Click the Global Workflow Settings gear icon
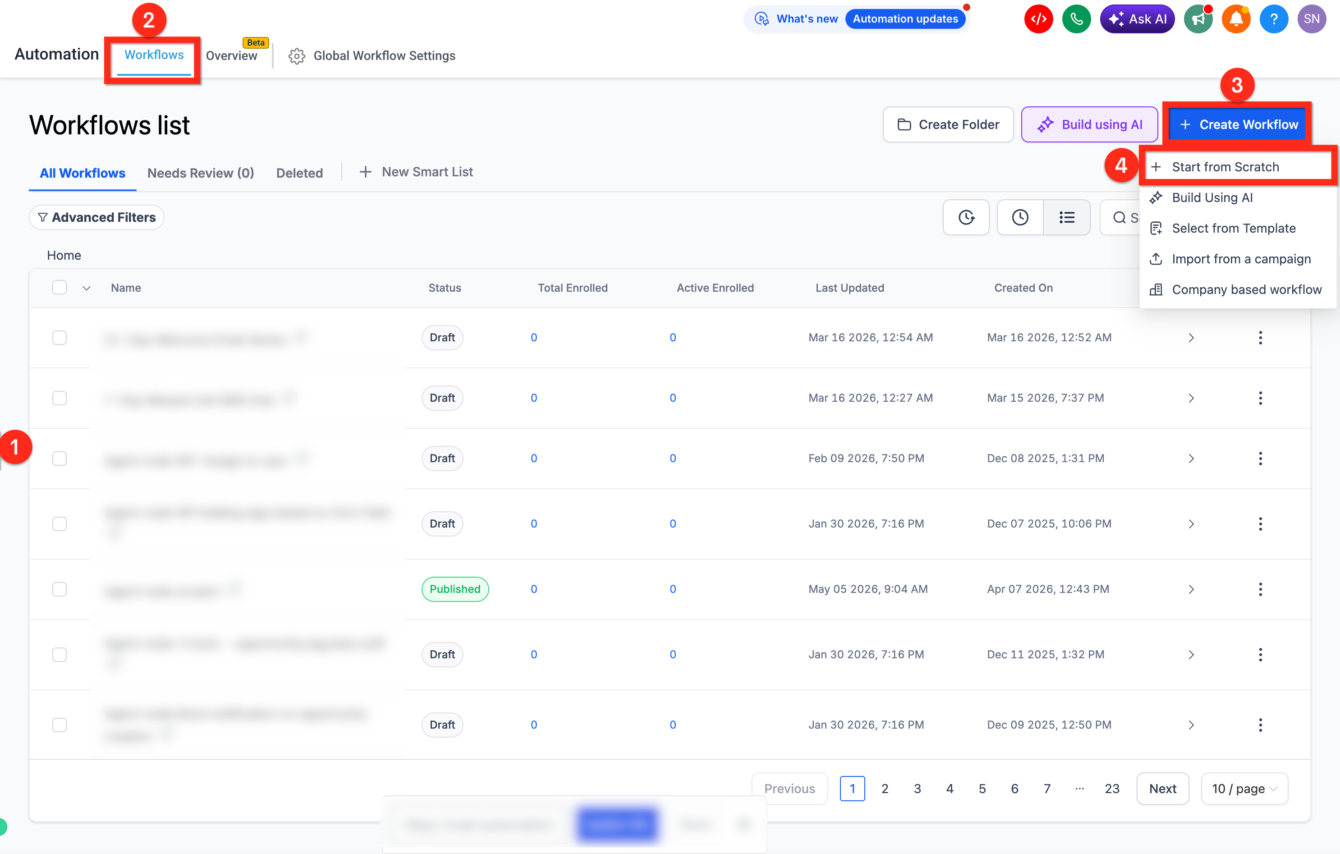 pyautogui.click(x=297, y=55)
